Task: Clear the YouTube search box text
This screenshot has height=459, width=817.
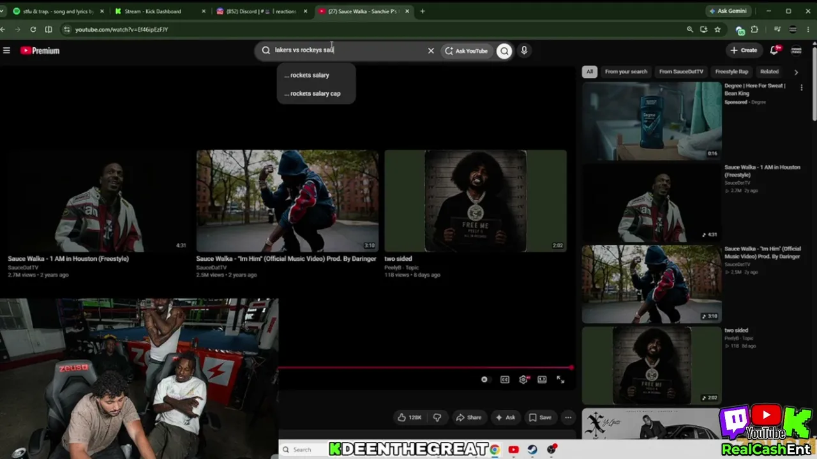Action: point(431,50)
